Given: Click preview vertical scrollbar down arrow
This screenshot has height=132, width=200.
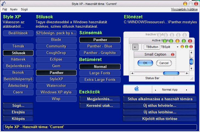Looking at the screenshot, I should click(191, 69).
